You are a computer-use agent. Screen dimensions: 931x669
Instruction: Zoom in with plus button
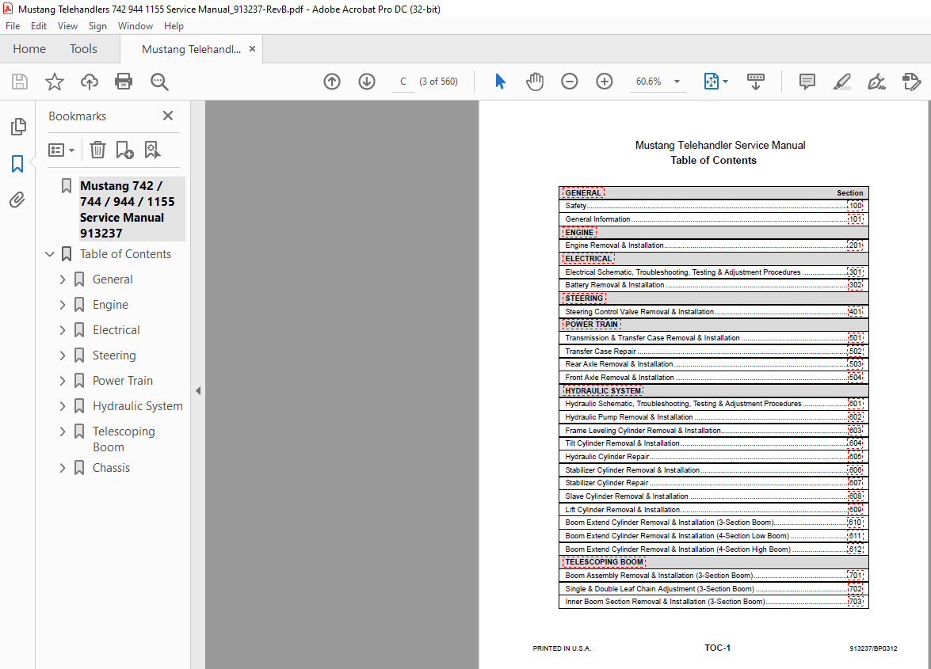[x=605, y=82]
